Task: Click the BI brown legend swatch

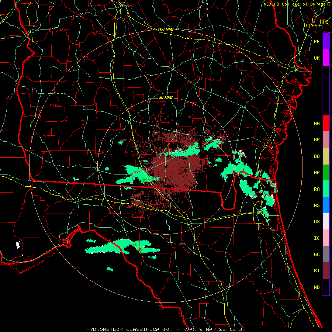Action: [x=326, y=271]
